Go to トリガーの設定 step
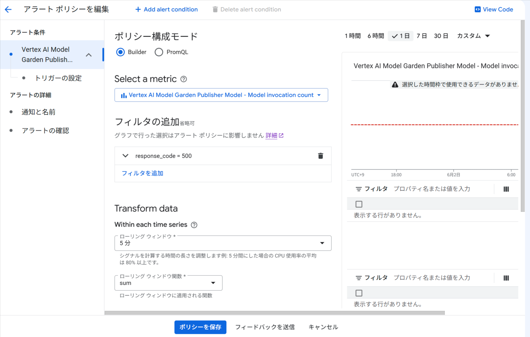Image resolution: width=530 pixels, height=337 pixels. [x=58, y=78]
